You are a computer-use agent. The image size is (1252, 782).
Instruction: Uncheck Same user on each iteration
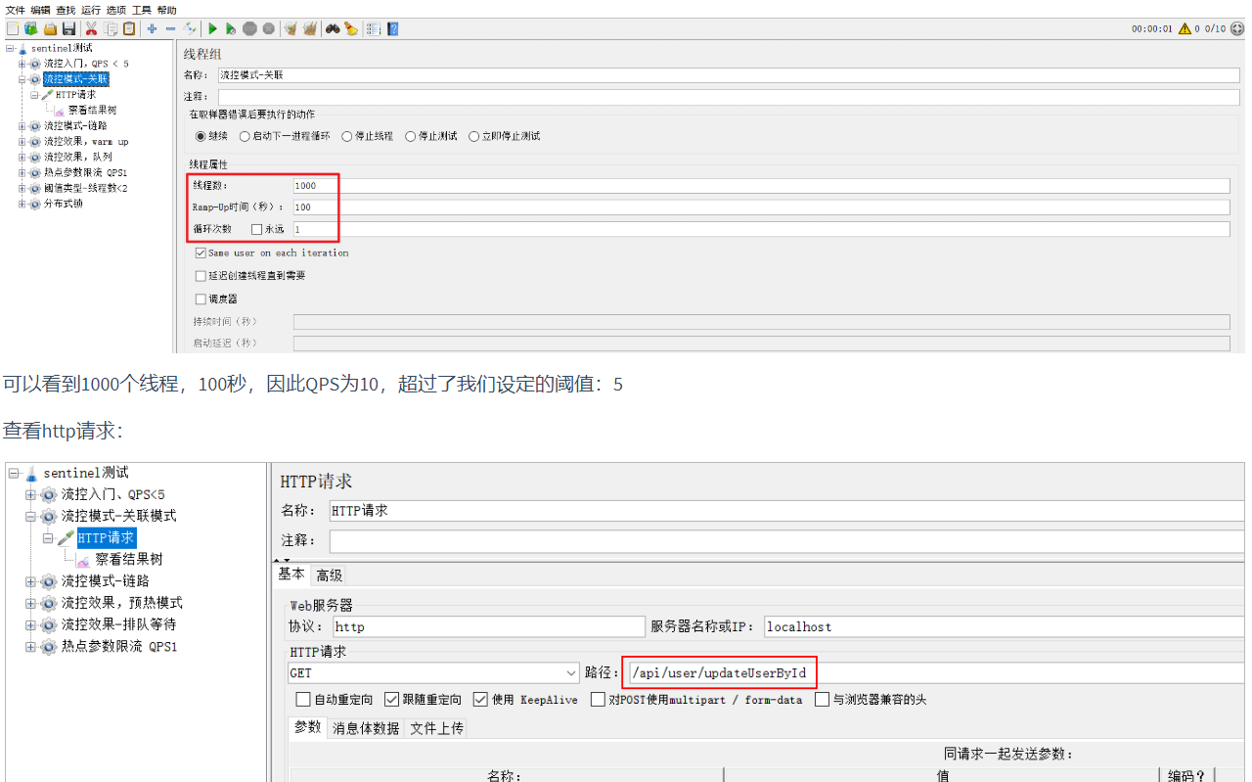[201, 253]
